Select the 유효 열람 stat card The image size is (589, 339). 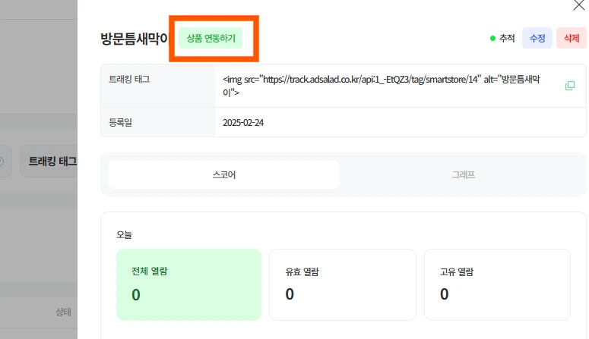(342, 284)
